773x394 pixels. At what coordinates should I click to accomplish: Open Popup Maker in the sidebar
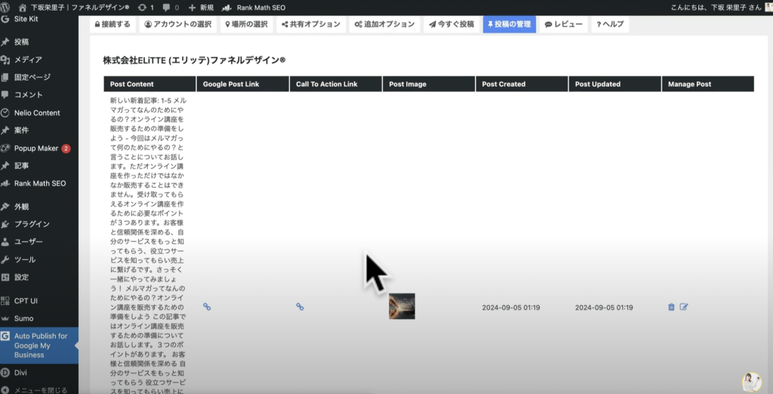pos(38,148)
